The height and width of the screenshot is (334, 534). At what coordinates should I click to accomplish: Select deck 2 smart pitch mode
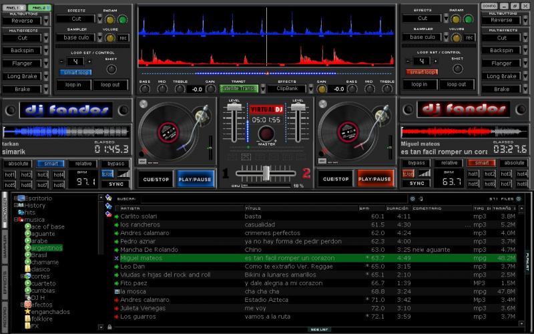point(481,163)
